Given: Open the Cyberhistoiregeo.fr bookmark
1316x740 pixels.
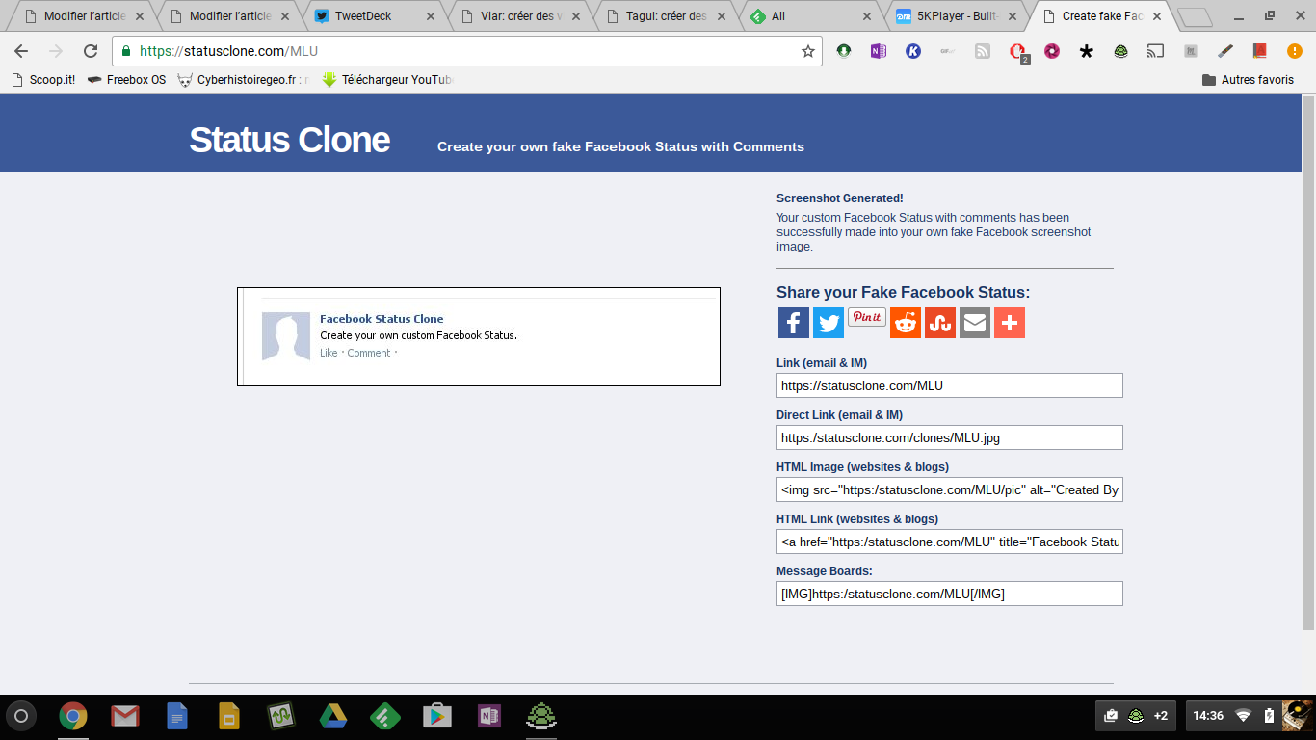Looking at the screenshot, I should pos(244,80).
